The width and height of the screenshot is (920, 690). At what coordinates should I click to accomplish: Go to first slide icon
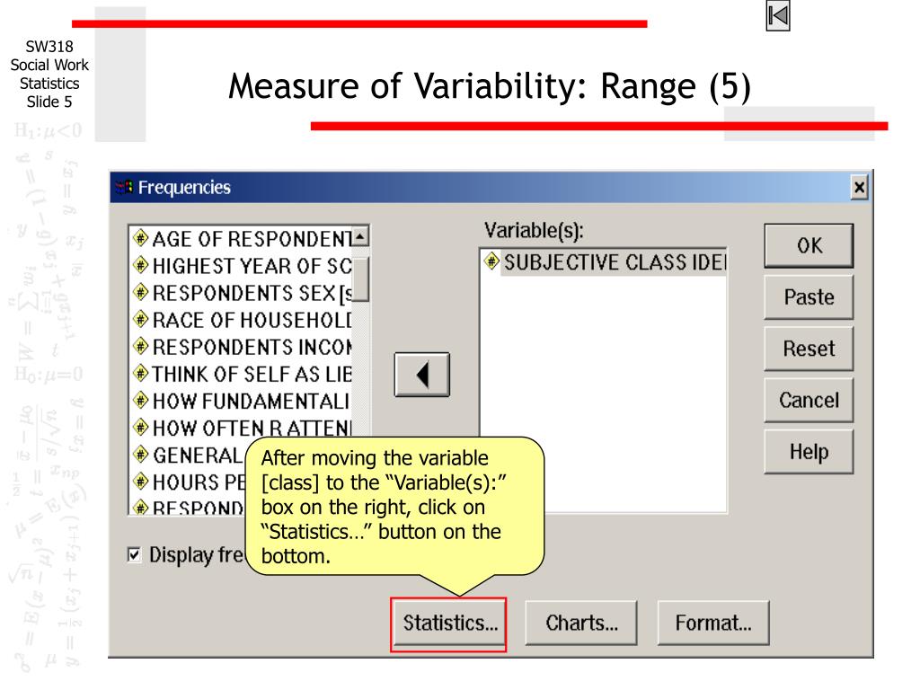pos(778,16)
